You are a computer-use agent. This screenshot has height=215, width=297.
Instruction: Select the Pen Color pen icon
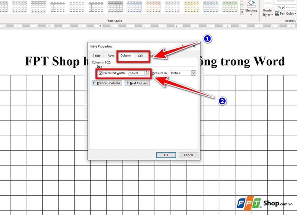277,13
